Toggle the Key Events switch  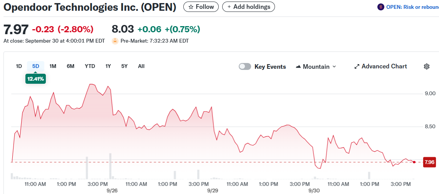coord(245,66)
